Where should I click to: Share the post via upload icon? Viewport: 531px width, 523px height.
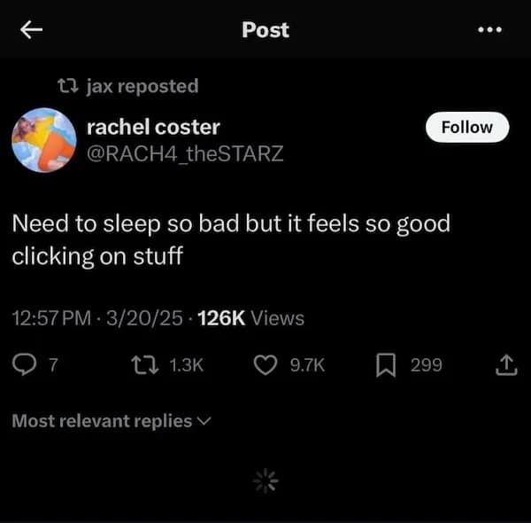506,364
